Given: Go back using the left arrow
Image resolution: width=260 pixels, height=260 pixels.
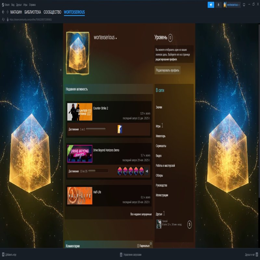Looking at the screenshot, I should (x=3, y=12).
